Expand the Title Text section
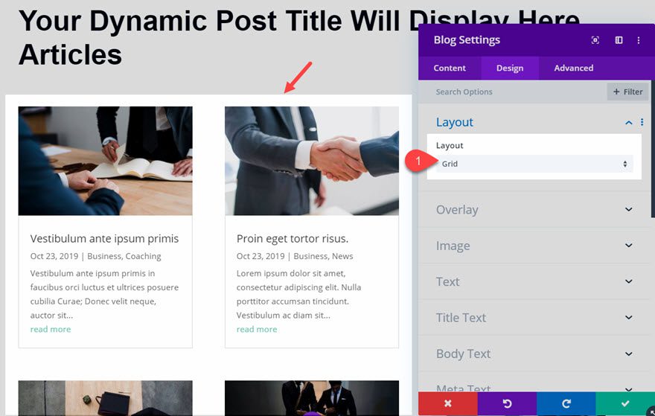The width and height of the screenshot is (655, 416). [x=534, y=318]
